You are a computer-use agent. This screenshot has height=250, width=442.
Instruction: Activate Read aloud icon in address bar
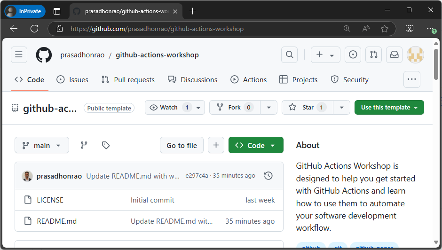[x=366, y=29]
